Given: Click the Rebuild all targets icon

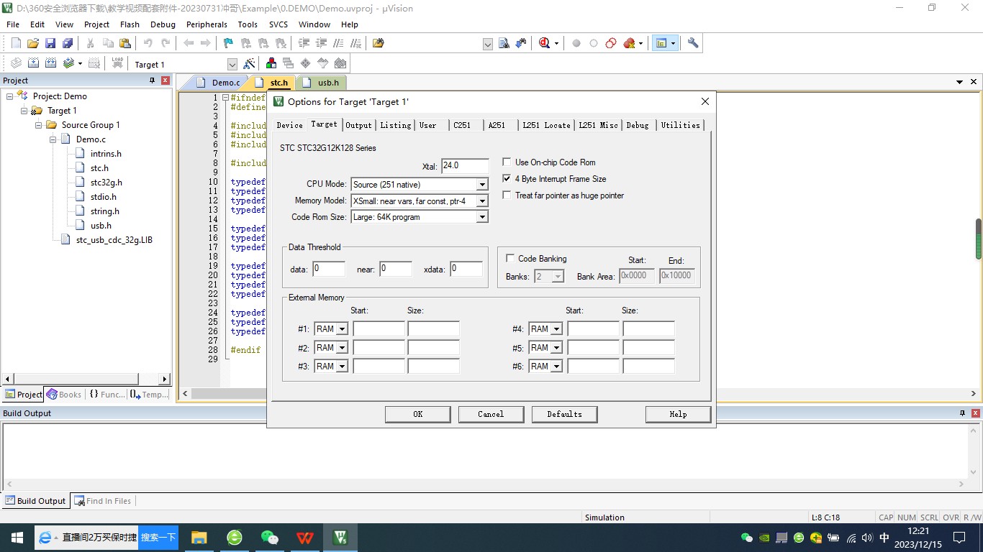Looking at the screenshot, I should click(50, 63).
